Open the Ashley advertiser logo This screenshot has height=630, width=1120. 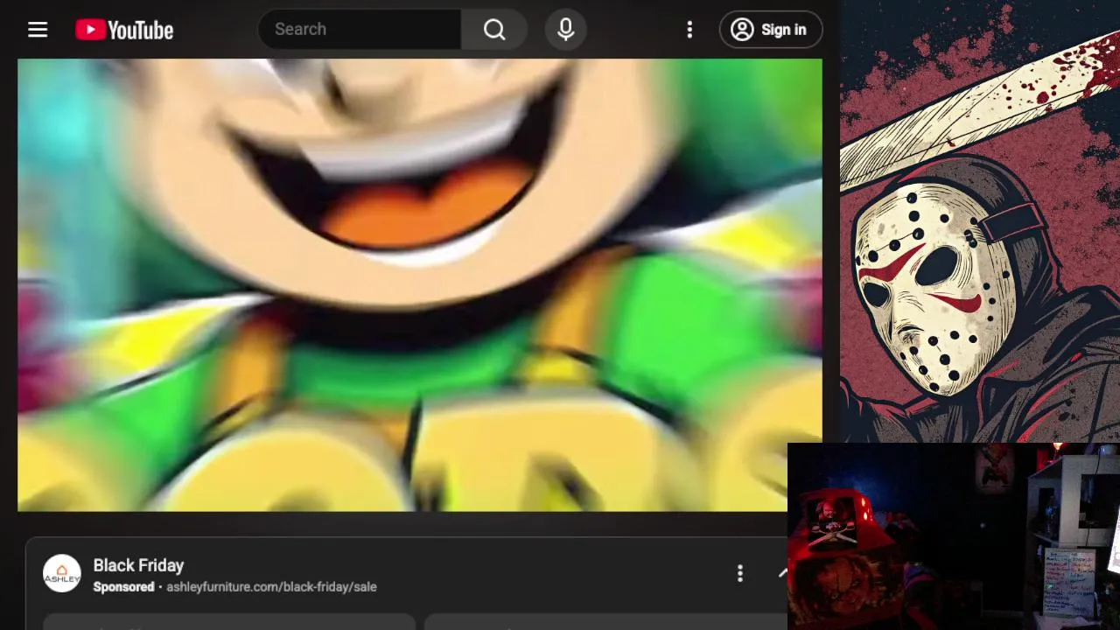tap(62, 574)
